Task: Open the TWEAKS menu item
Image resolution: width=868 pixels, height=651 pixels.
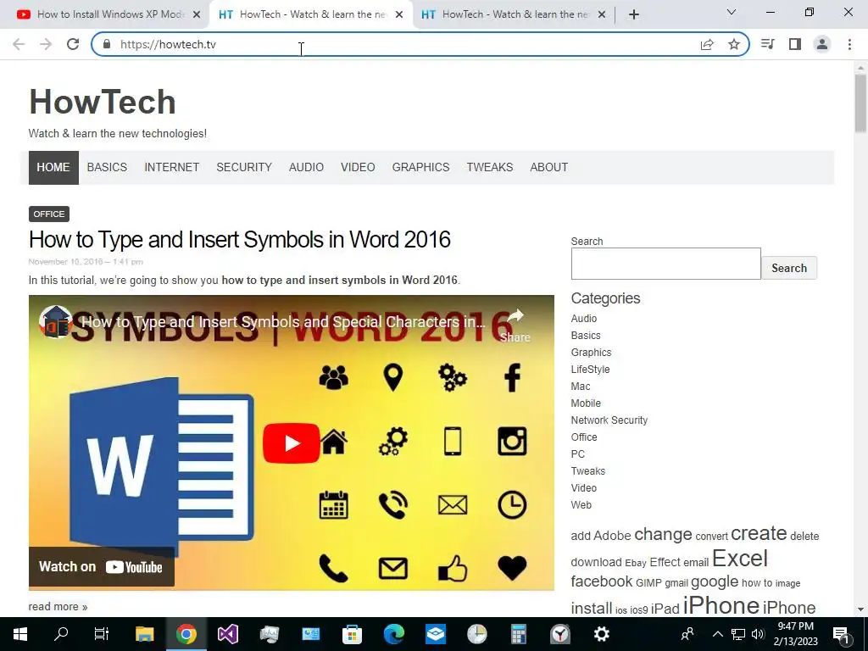Action: 490,167
